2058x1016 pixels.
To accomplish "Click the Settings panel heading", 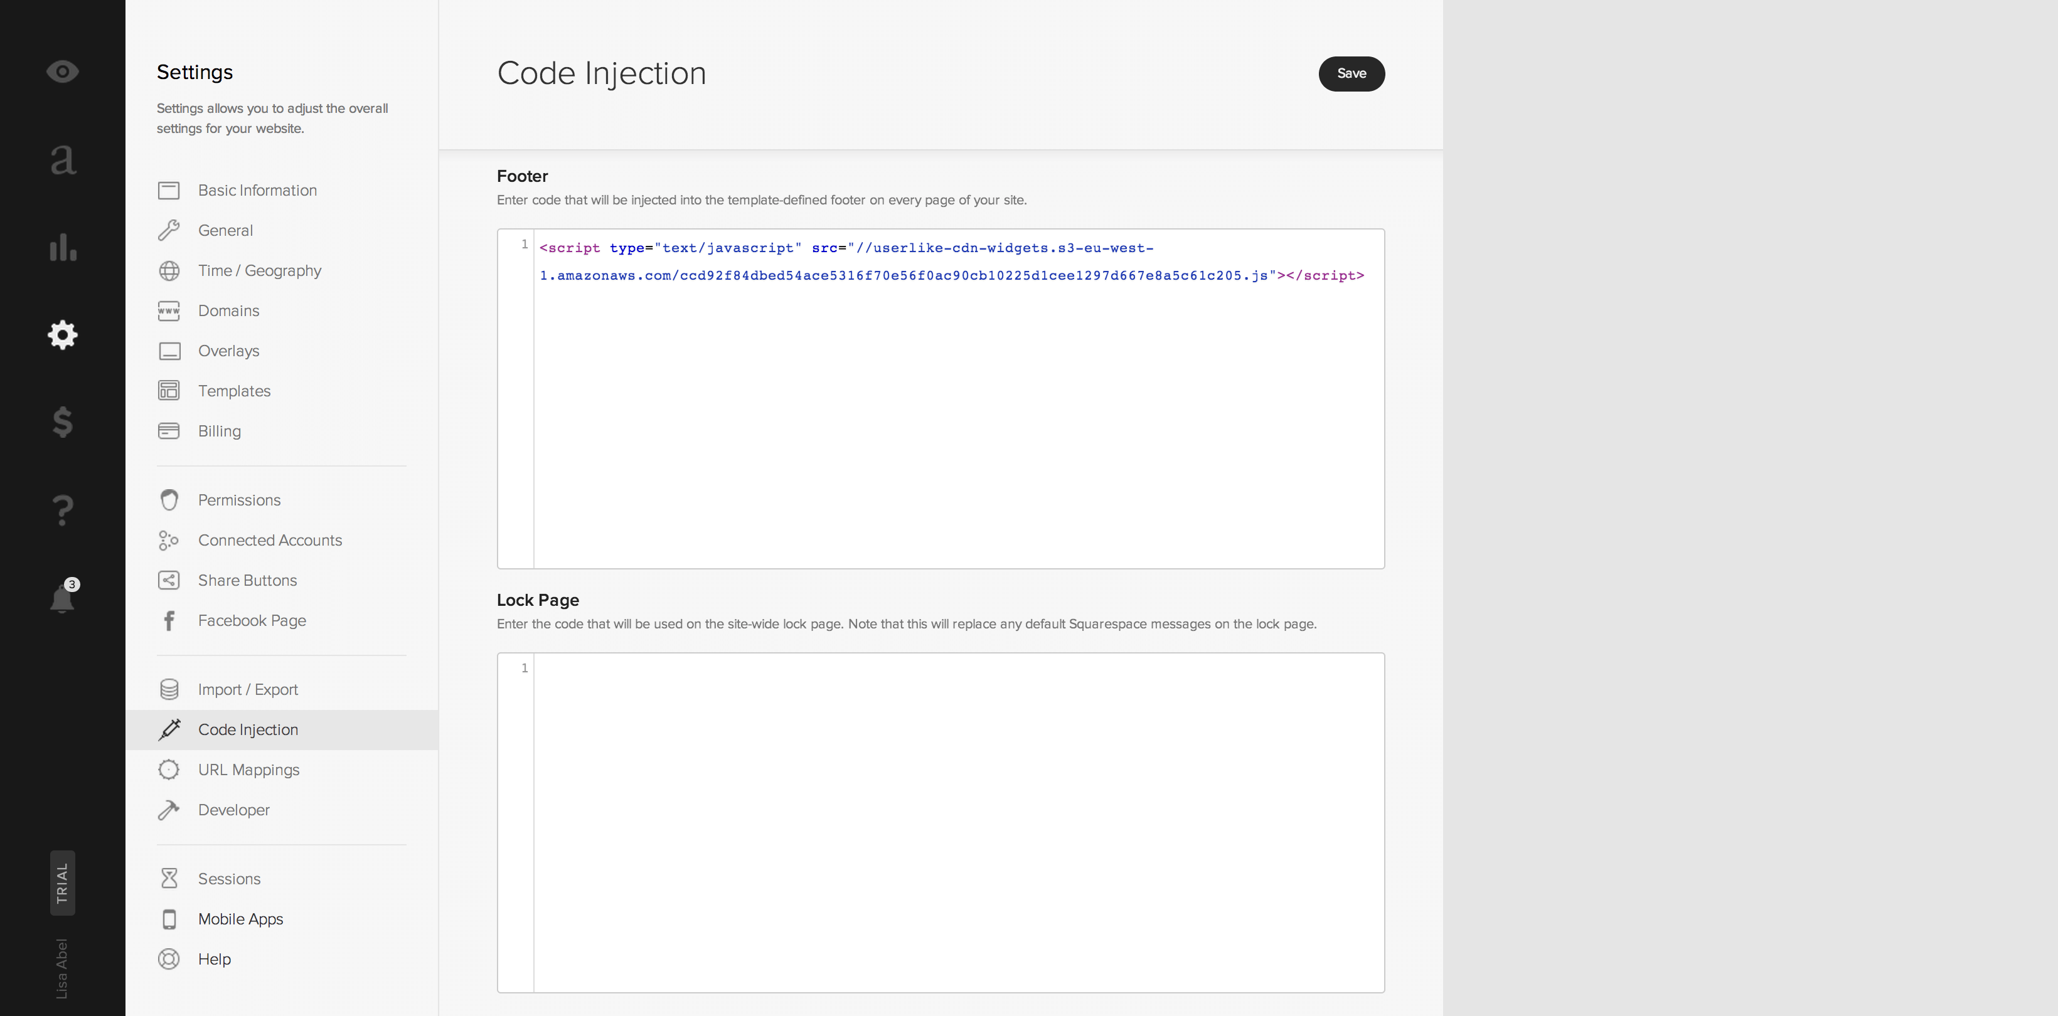I will pos(195,73).
